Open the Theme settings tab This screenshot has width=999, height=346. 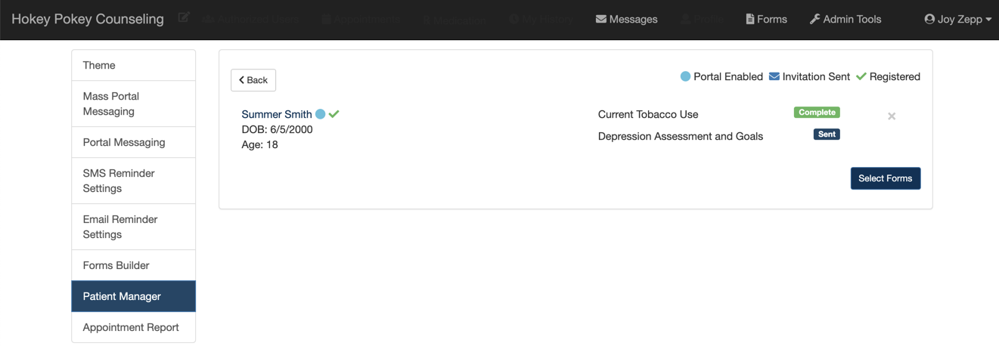pos(133,66)
